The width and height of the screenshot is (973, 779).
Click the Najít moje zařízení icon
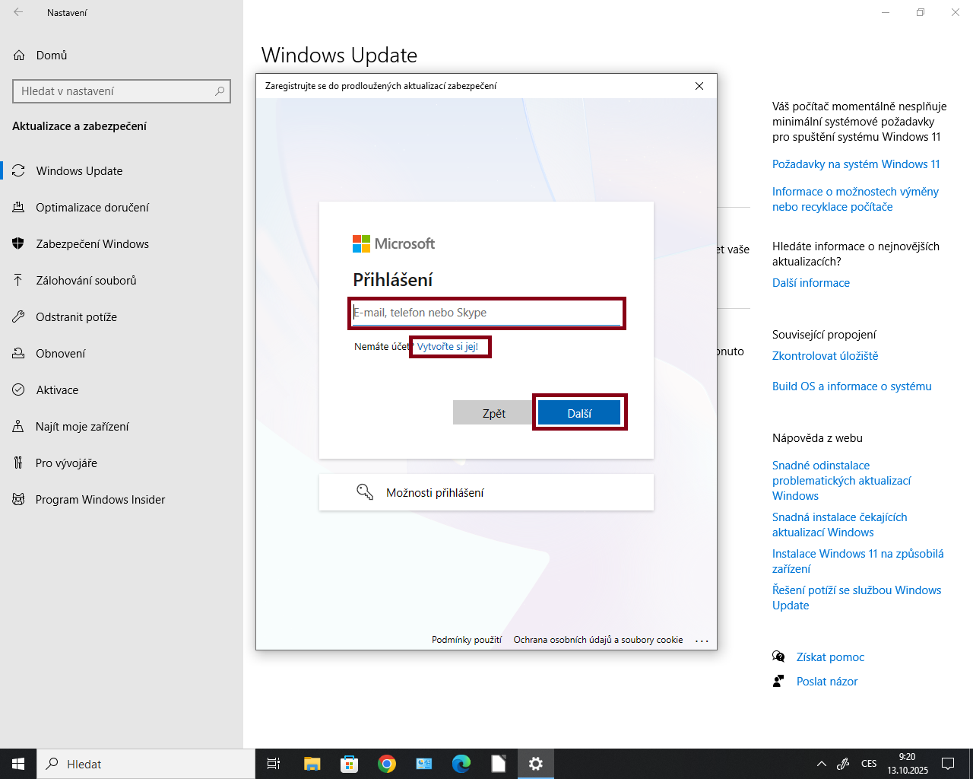pos(18,427)
